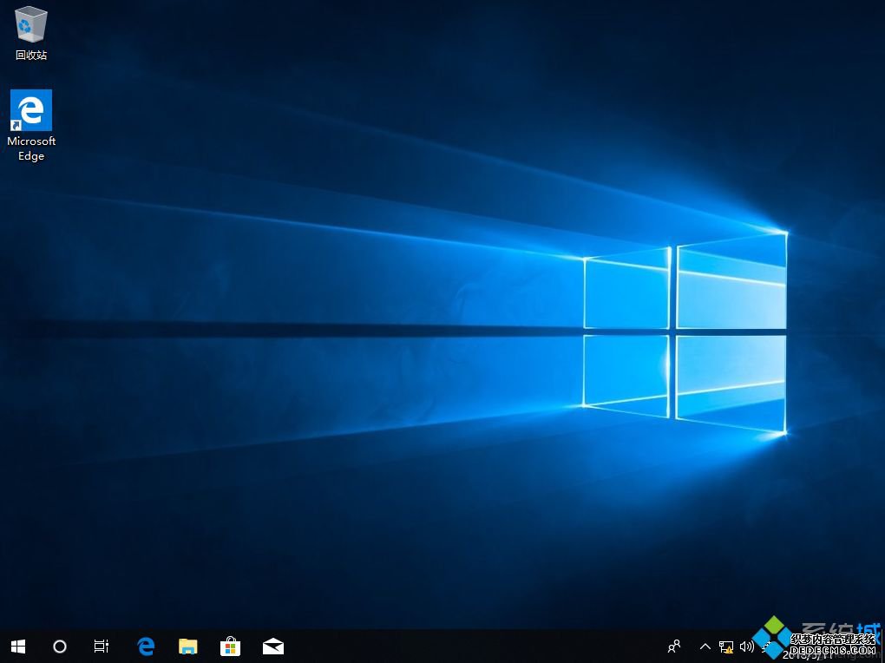Select the Microsoft Edge desktop shortcut

pos(31,125)
